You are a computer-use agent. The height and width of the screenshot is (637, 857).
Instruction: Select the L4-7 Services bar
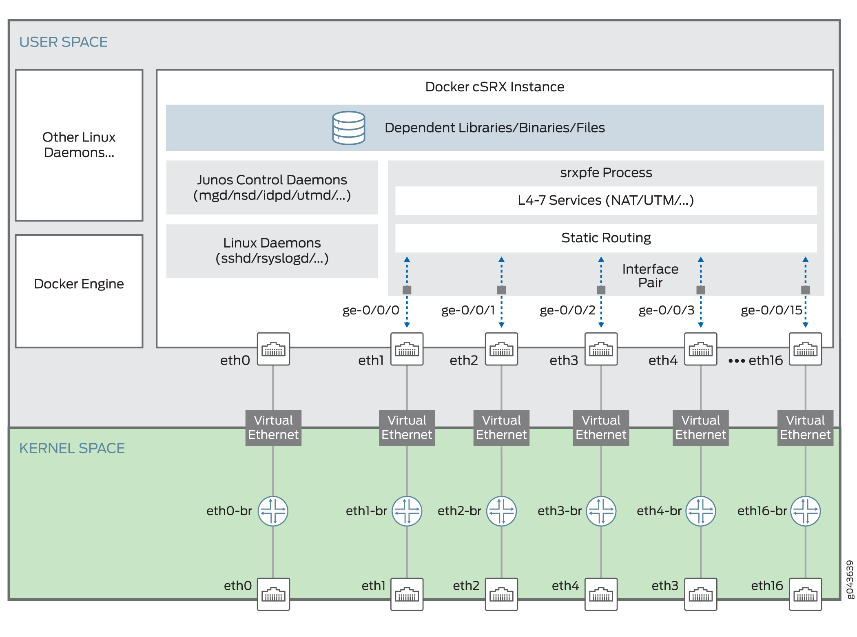click(606, 200)
